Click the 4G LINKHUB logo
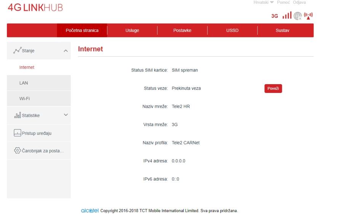The width and height of the screenshot is (350, 214). point(35,8)
